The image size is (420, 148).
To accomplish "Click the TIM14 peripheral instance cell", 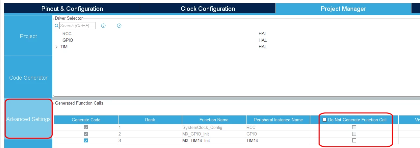I will point(278,140).
